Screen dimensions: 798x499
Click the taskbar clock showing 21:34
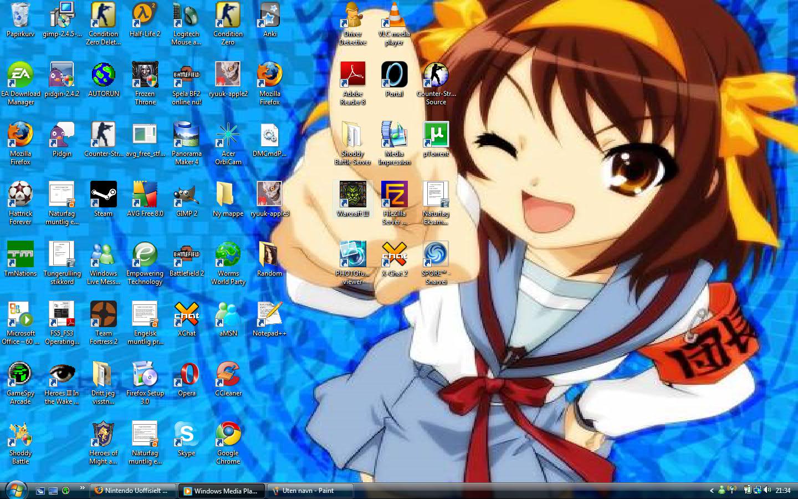pos(783,491)
